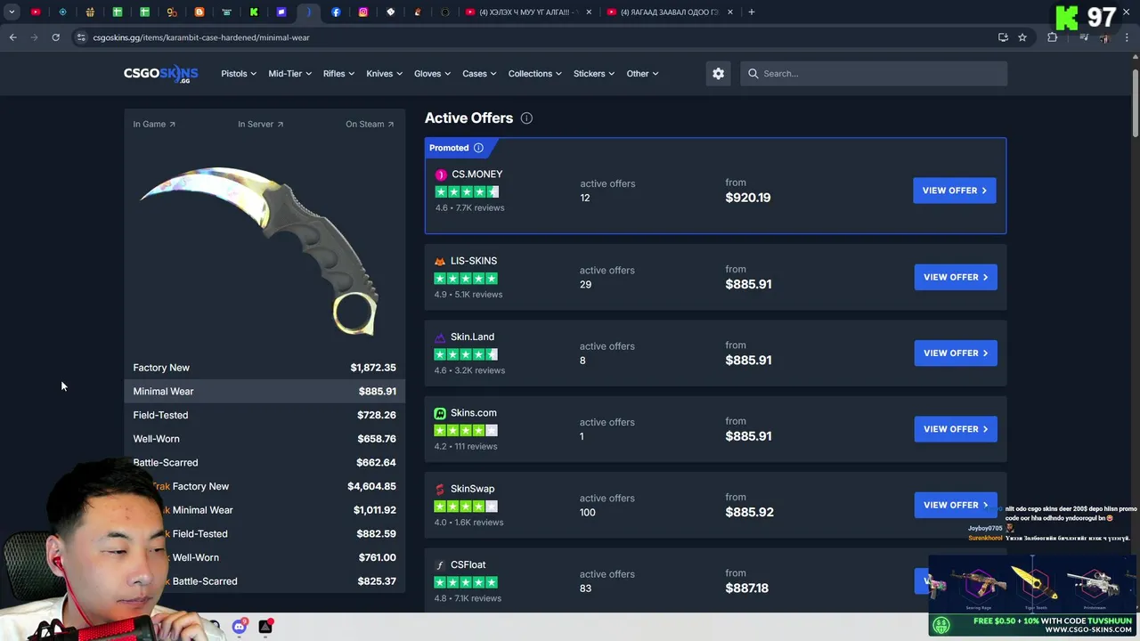This screenshot has width=1140, height=641.
Task: Select StatTrak Minimal Wear $1,011.92 row
Action: click(x=265, y=510)
